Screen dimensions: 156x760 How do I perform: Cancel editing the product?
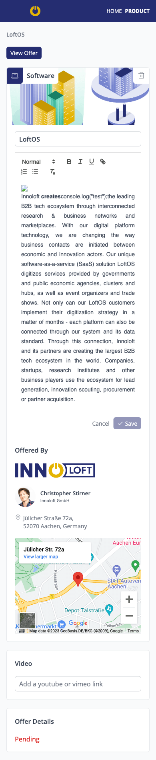(101, 424)
